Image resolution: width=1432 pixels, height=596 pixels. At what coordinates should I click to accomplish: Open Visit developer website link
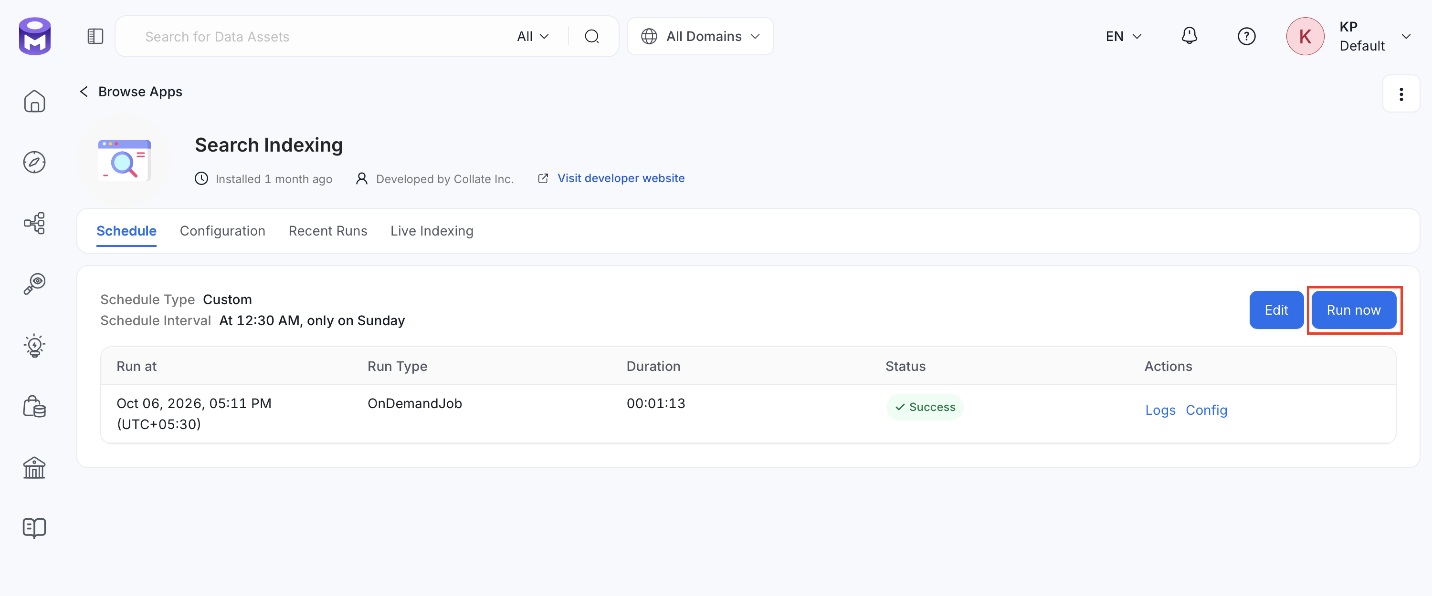click(x=621, y=178)
